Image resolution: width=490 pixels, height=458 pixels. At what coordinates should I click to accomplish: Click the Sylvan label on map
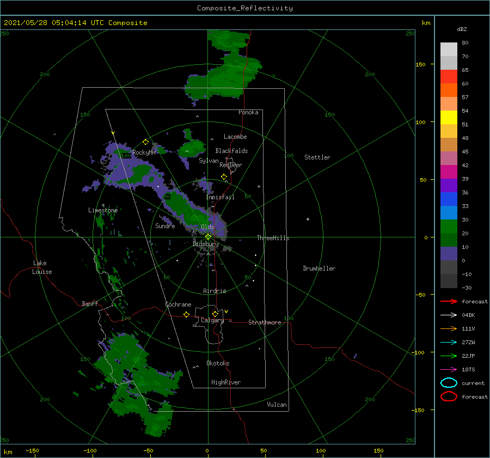pyautogui.click(x=209, y=161)
